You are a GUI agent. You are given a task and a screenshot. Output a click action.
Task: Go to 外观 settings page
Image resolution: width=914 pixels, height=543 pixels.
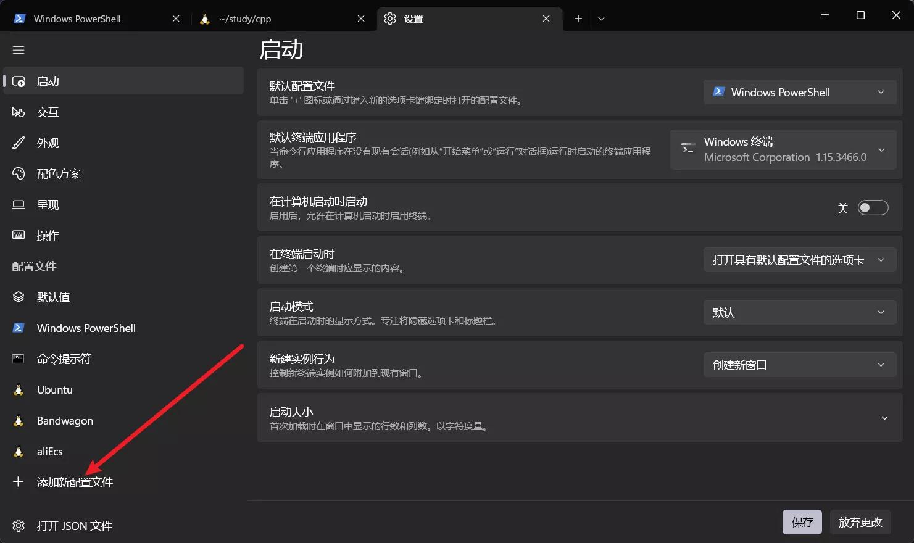(x=123, y=143)
